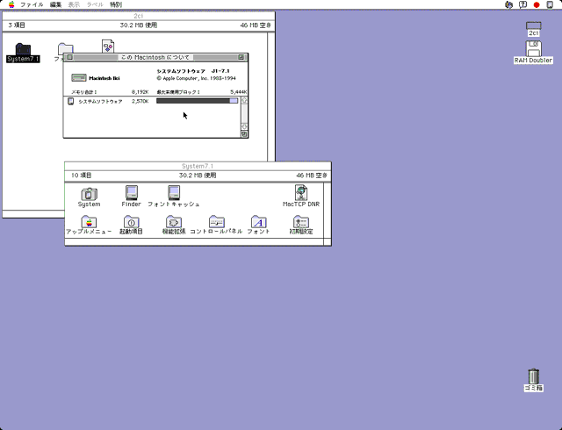The width and height of the screenshot is (562, 430).
Task: Click the Apple Computer copyright line
Action: pos(196,78)
